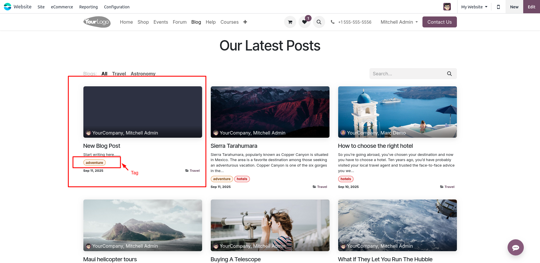Viewport: 540px width, 263px height.
Task: Submit blog search via magnifier icon
Action: point(449,74)
